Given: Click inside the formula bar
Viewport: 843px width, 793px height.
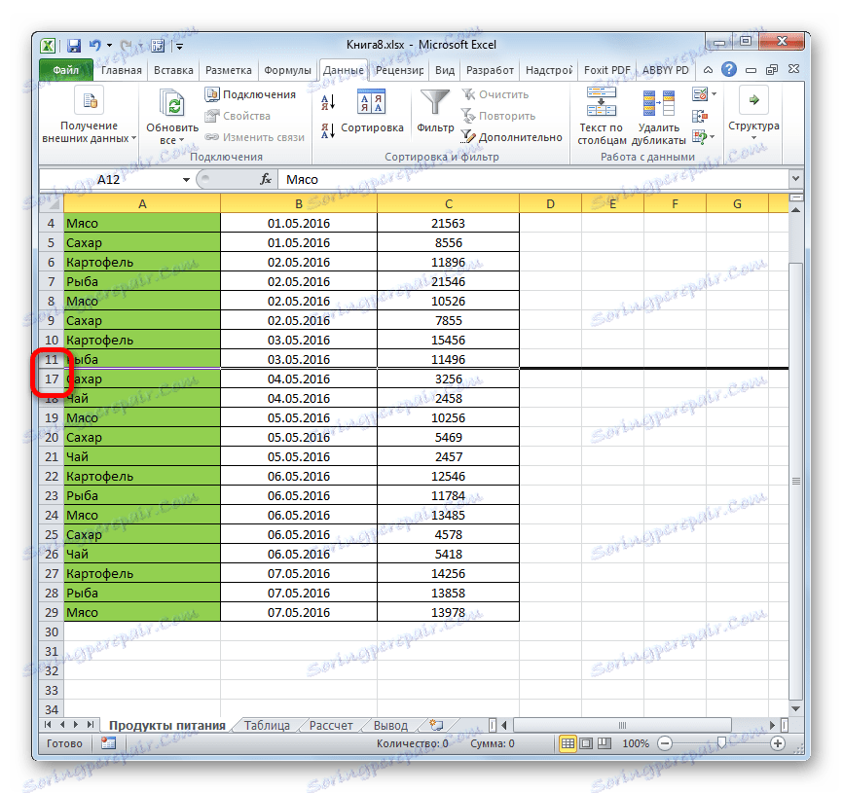Looking at the screenshot, I should click(389, 179).
